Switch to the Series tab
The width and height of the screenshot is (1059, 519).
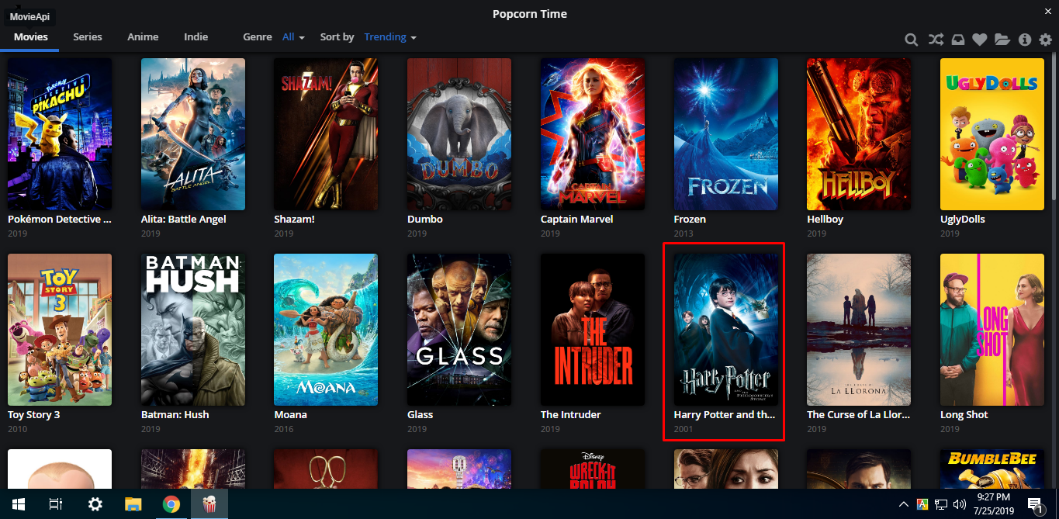click(88, 36)
